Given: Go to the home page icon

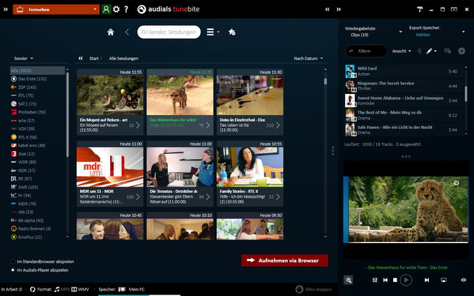Looking at the screenshot, I should [111, 32].
